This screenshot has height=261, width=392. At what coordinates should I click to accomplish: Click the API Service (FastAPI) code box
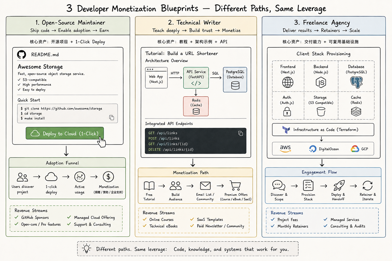196,78
